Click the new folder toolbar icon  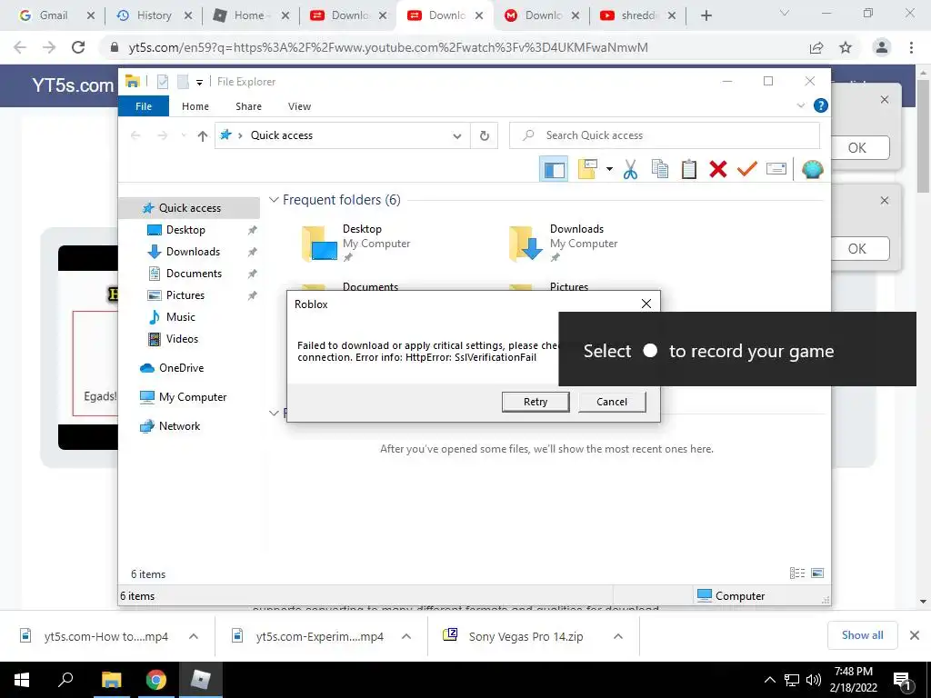(x=587, y=169)
